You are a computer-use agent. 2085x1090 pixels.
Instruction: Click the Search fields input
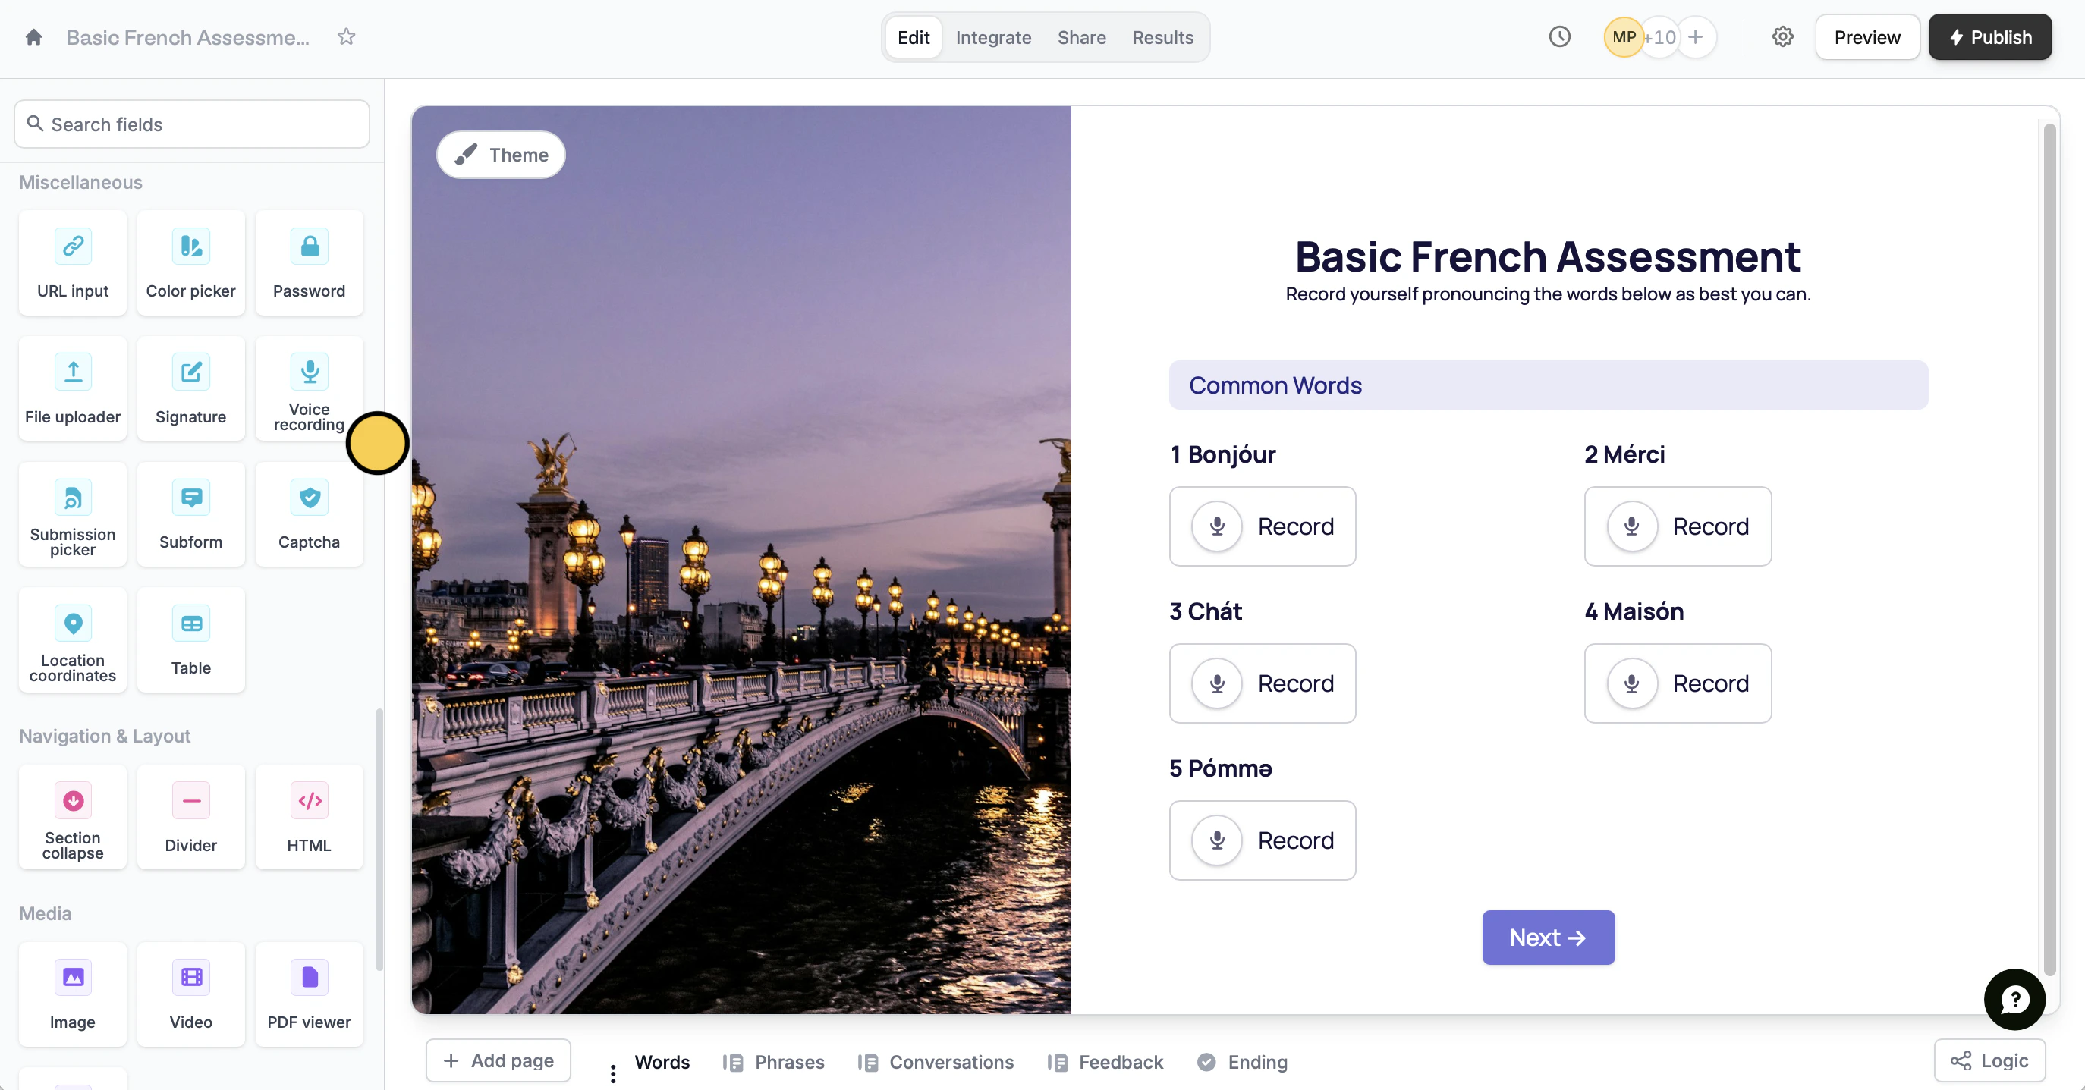tap(192, 124)
